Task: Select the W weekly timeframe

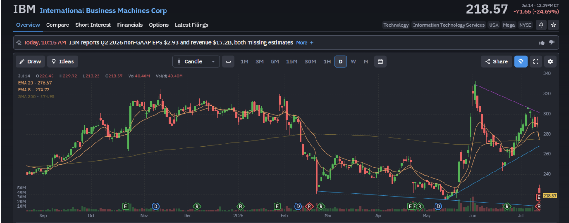Action: click(353, 62)
